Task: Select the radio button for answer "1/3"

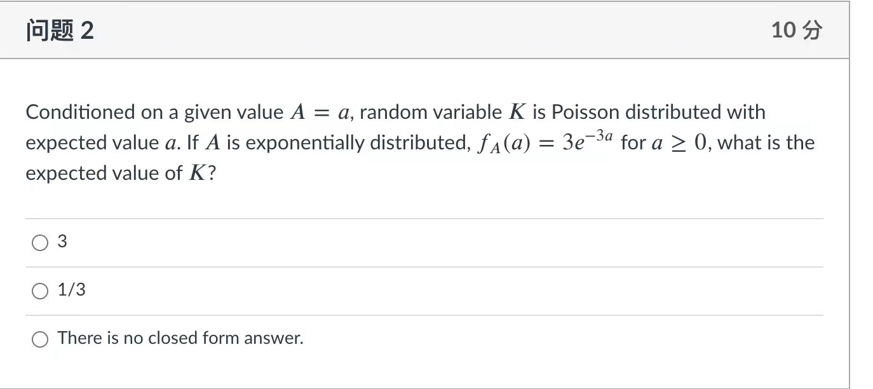Action: coord(40,290)
